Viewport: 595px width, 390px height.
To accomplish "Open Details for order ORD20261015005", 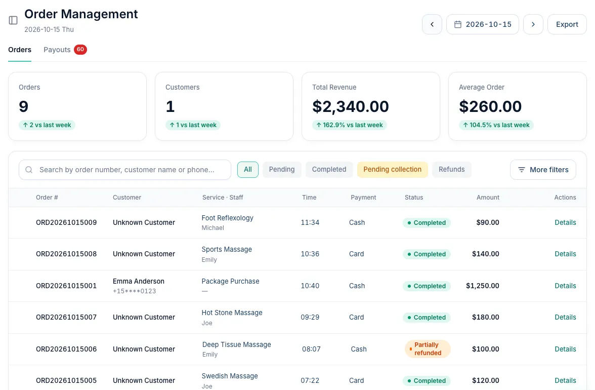I will 565,380.
